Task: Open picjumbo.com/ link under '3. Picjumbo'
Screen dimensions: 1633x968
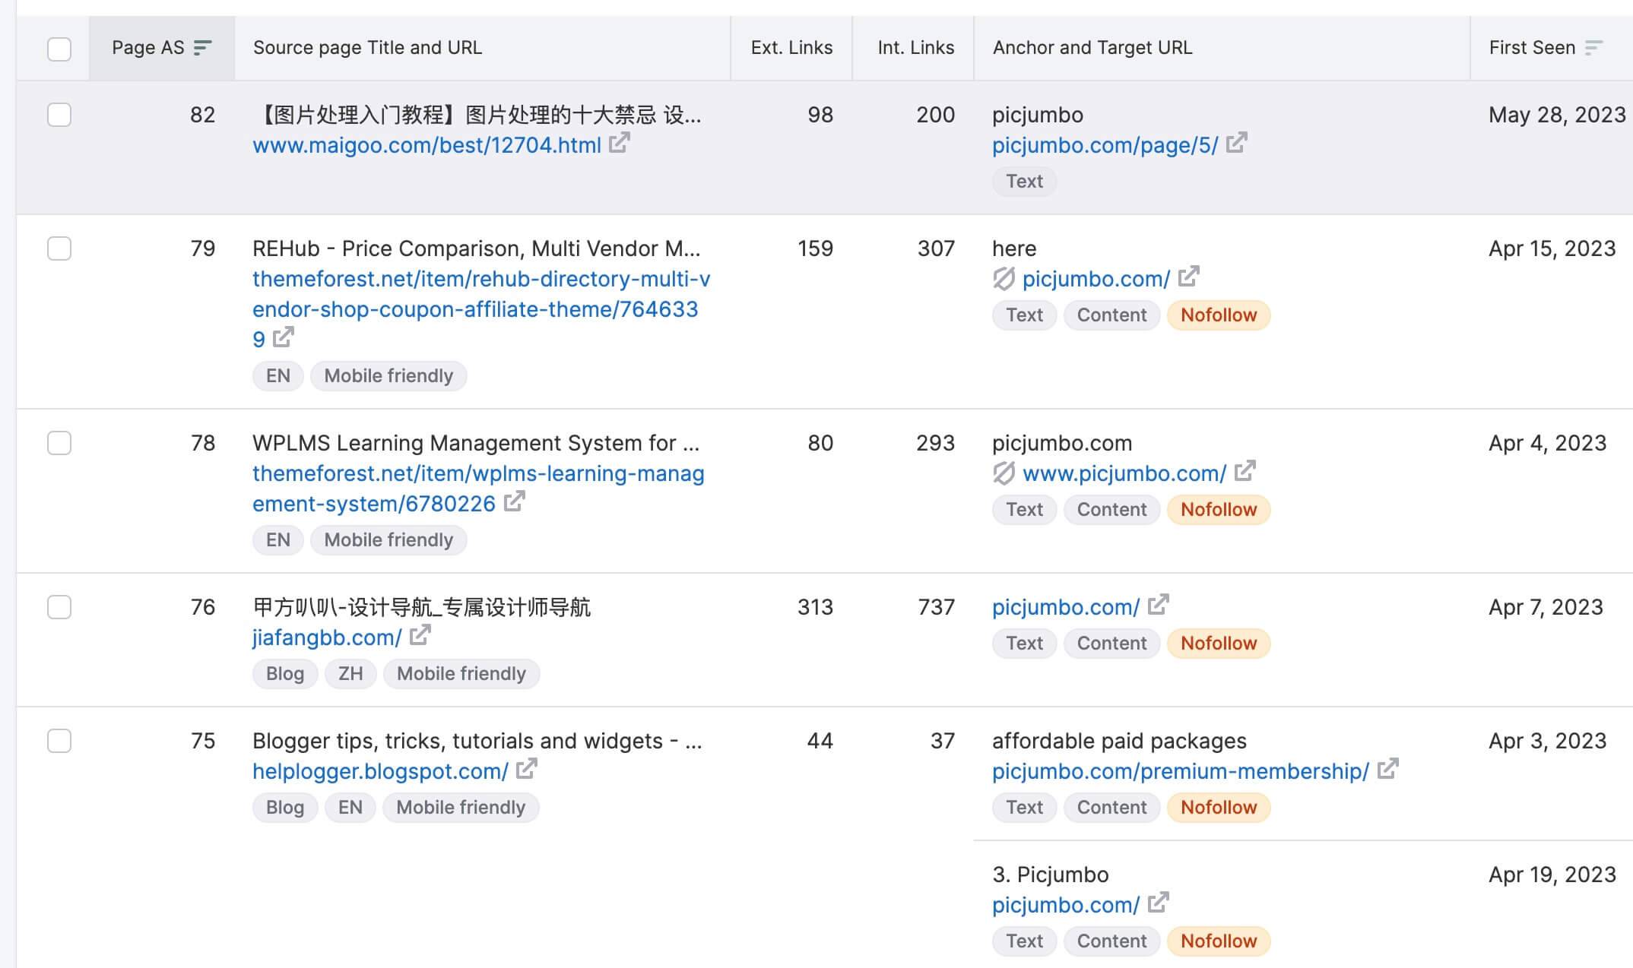Action: pyautogui.click(x=1066, y=905)
